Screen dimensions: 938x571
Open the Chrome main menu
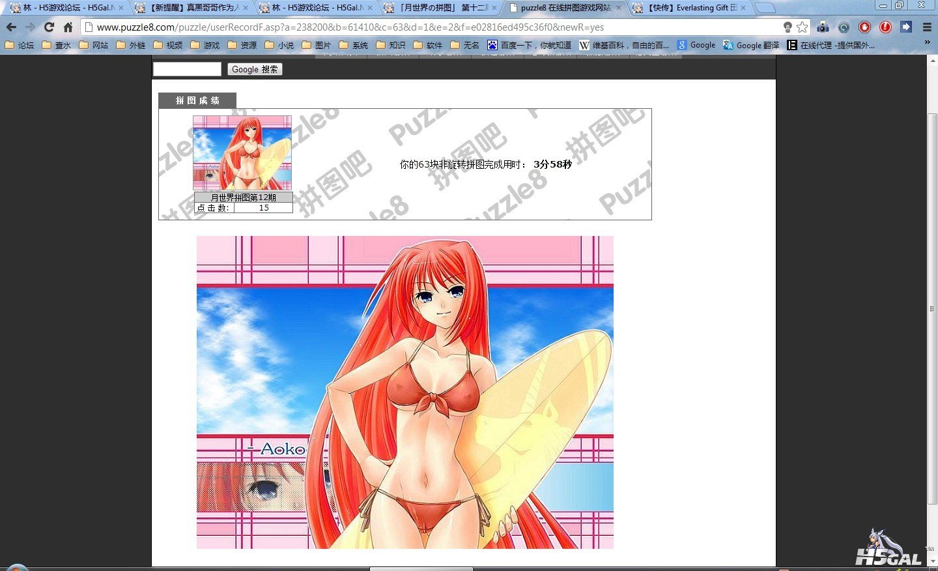coord(927,27)
